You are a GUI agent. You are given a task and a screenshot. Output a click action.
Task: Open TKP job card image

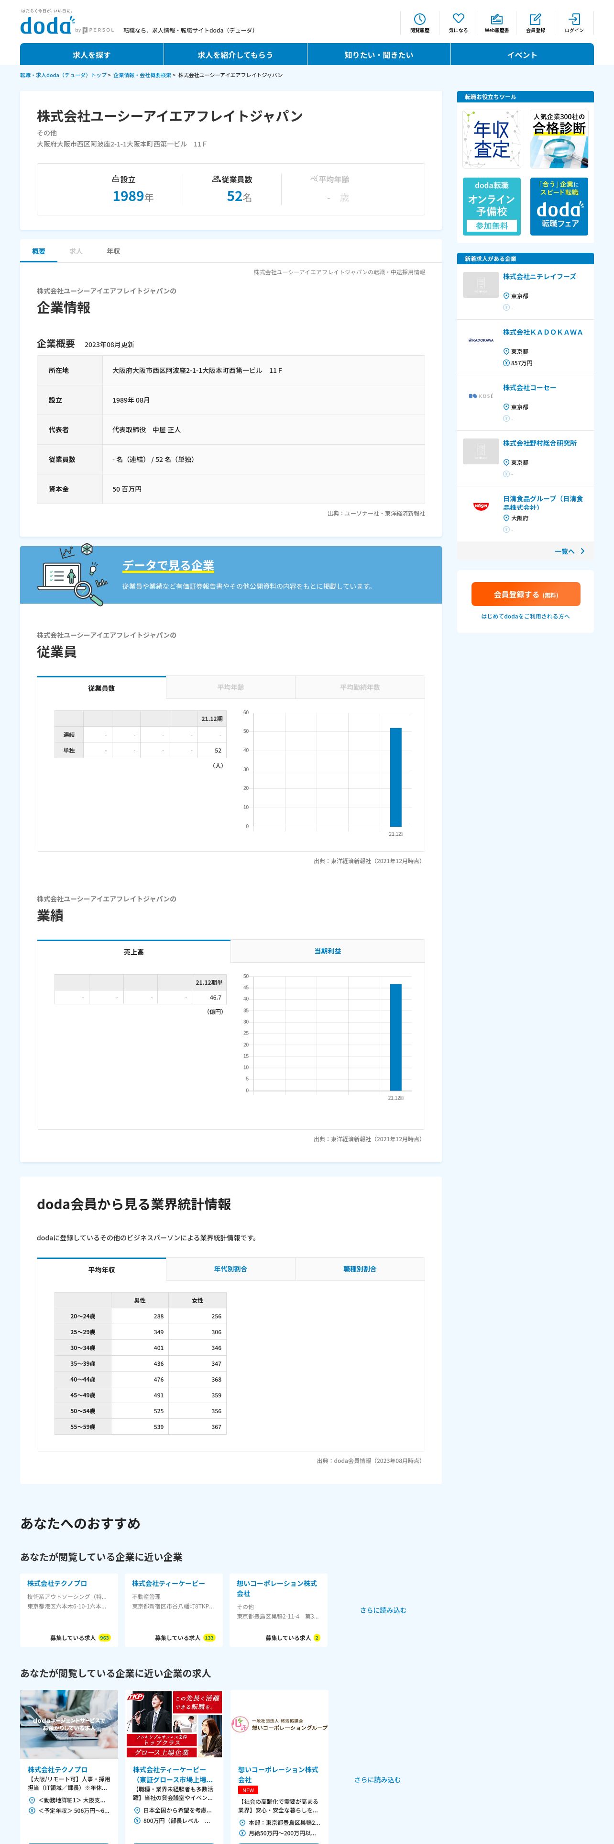click(x=174, y=1724)
